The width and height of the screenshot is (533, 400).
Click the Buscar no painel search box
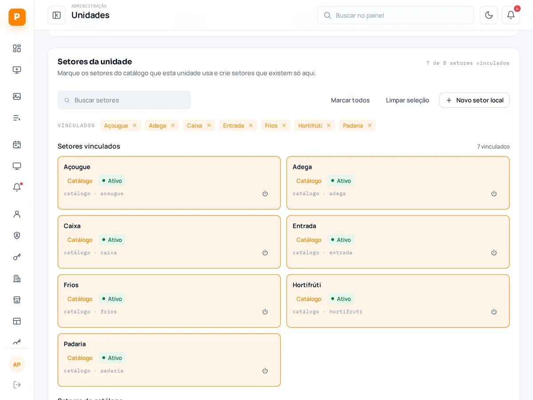(395, 15)
